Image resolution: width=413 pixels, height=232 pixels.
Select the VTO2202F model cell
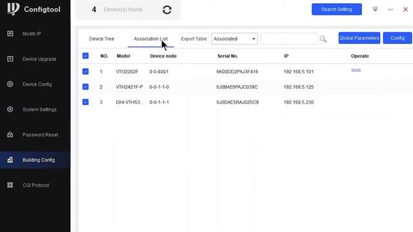127,72
